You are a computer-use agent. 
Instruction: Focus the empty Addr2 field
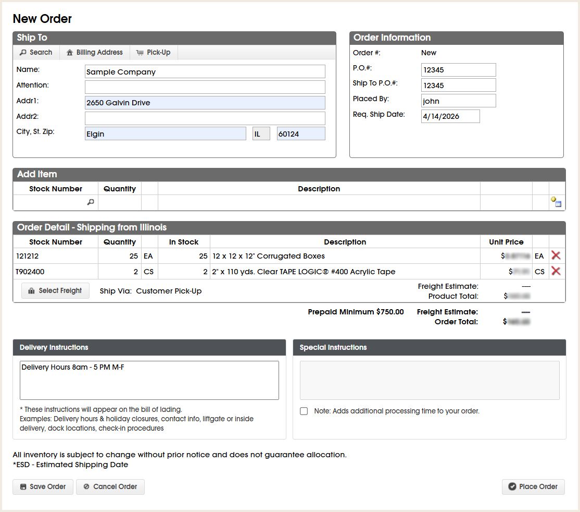205,118
